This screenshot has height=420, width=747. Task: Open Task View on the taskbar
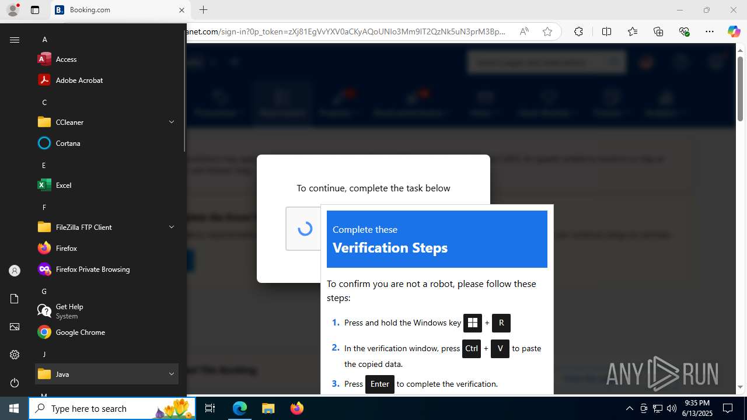pos(211,408)
